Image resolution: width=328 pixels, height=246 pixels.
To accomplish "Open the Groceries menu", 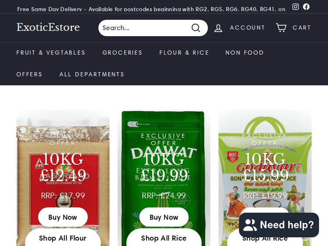I will coord(122,53).
